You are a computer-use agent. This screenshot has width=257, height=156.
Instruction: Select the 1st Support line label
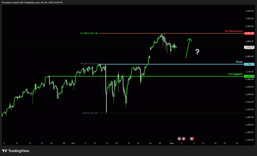pos(235,74)
